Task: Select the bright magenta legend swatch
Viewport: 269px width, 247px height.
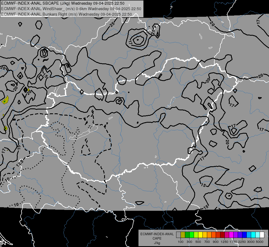Action: (231, 235)
